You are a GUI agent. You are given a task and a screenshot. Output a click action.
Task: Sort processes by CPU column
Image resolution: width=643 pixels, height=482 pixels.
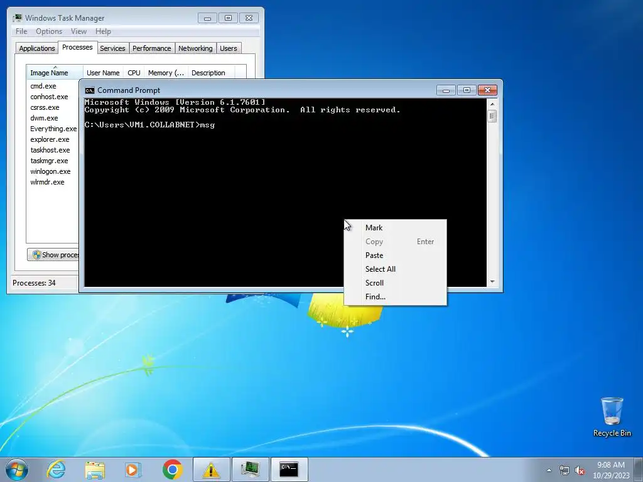coord(134,73)
